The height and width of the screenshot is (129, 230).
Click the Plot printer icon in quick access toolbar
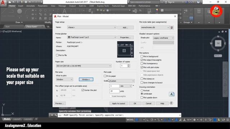(x=26, y=2)
